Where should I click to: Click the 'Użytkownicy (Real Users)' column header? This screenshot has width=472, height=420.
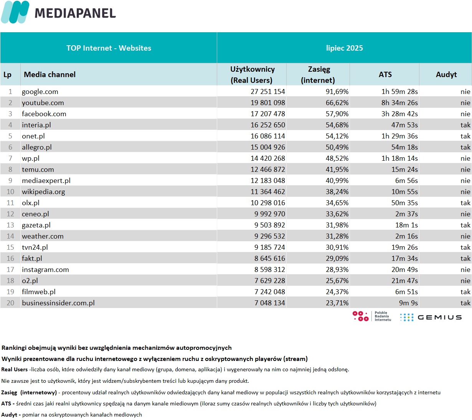[x=252, y=74]
